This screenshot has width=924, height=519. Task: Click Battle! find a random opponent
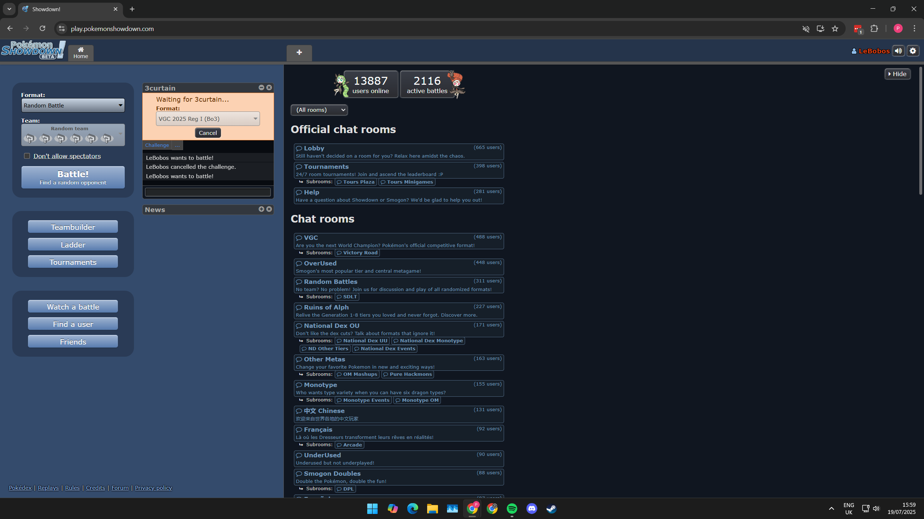point(73,177)
